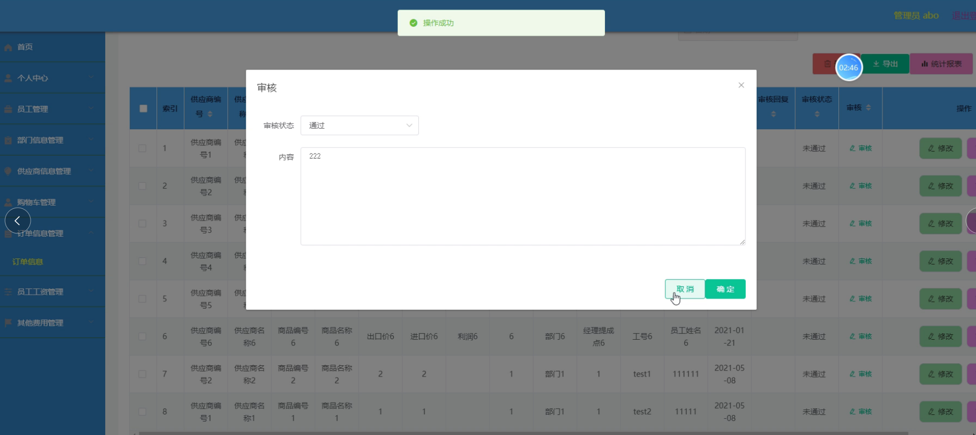The height and width of the screenshot is (435, 976).
Task: Click the 审核 link in row 6
Action: point(861,336)
